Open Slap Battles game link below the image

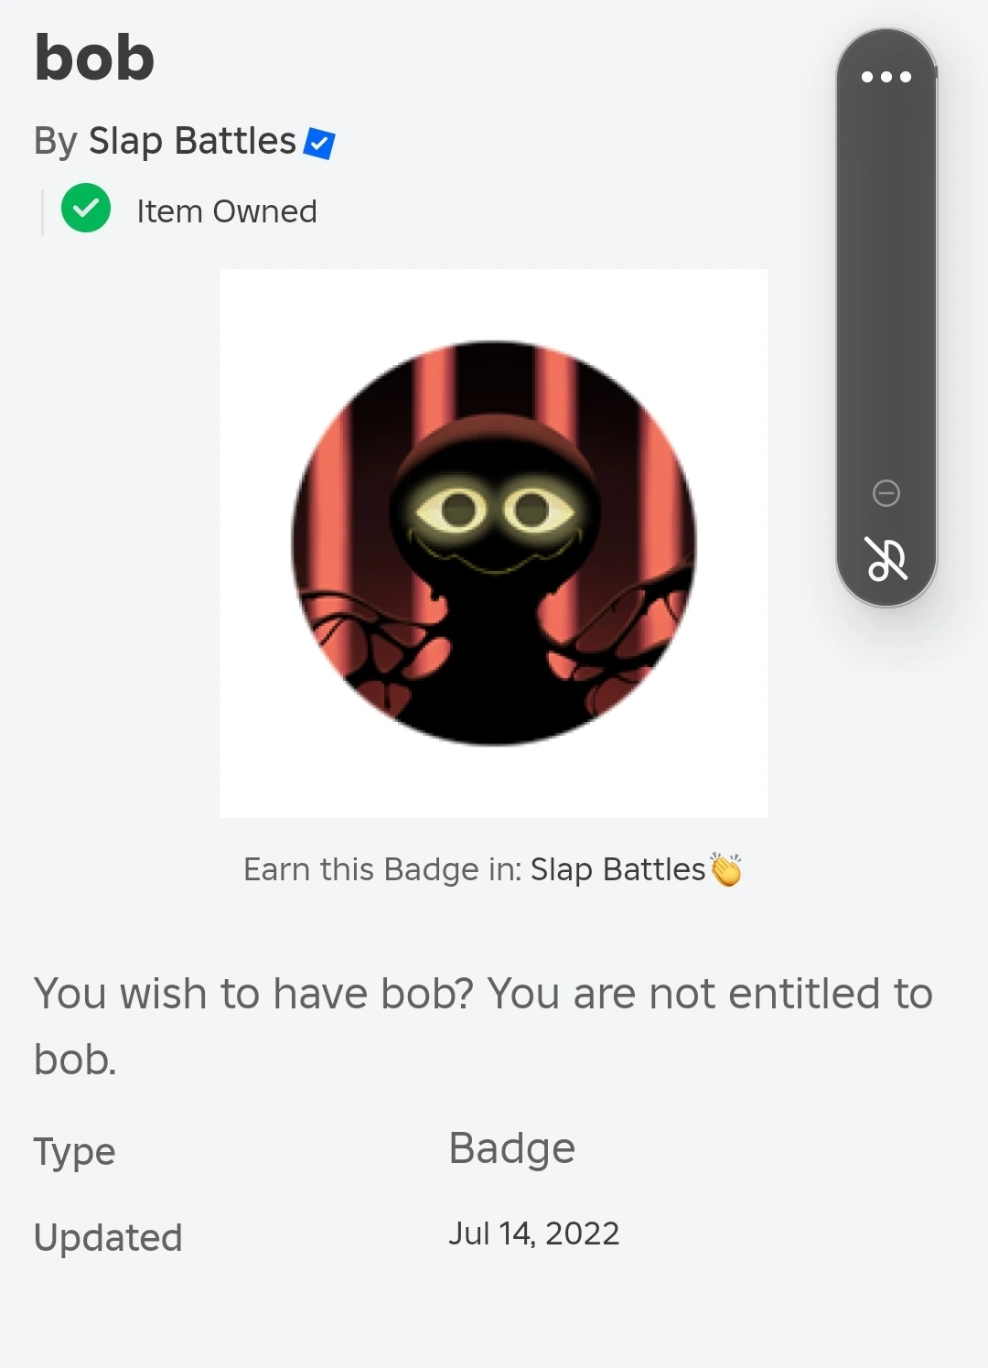click(x=617, y=869)
